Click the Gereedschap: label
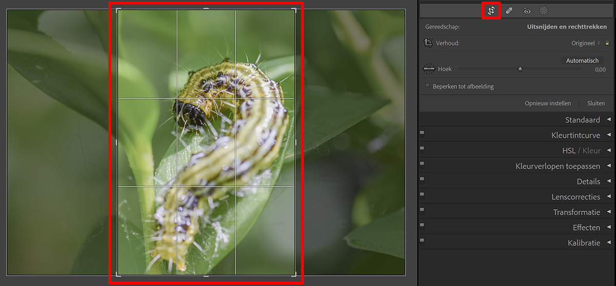 click(442, 27)
